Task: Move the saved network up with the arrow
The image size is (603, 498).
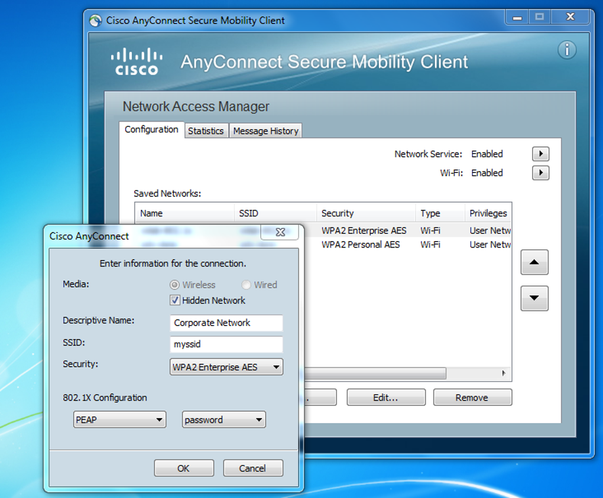Action: (534, 262)
